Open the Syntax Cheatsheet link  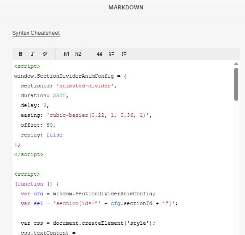click(36, 33)
